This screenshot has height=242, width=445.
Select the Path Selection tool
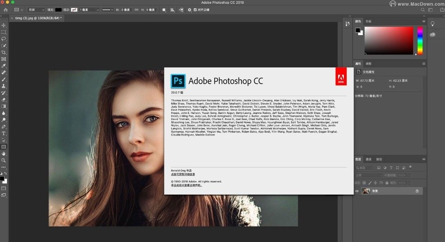[x=4, y=140]
